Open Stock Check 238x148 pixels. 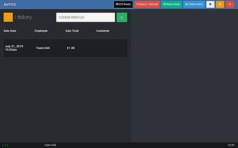coord(171,4)
